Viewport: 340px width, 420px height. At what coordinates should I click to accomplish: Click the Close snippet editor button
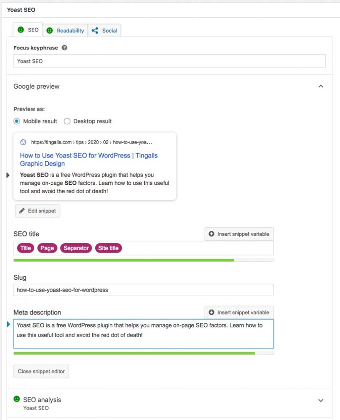click(x=41, y=371)
